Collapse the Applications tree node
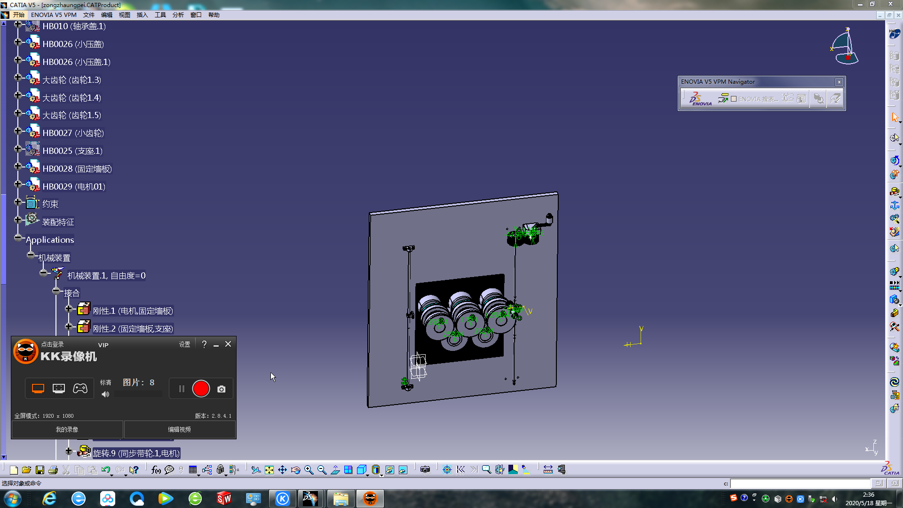 click(x=18, y=238)
